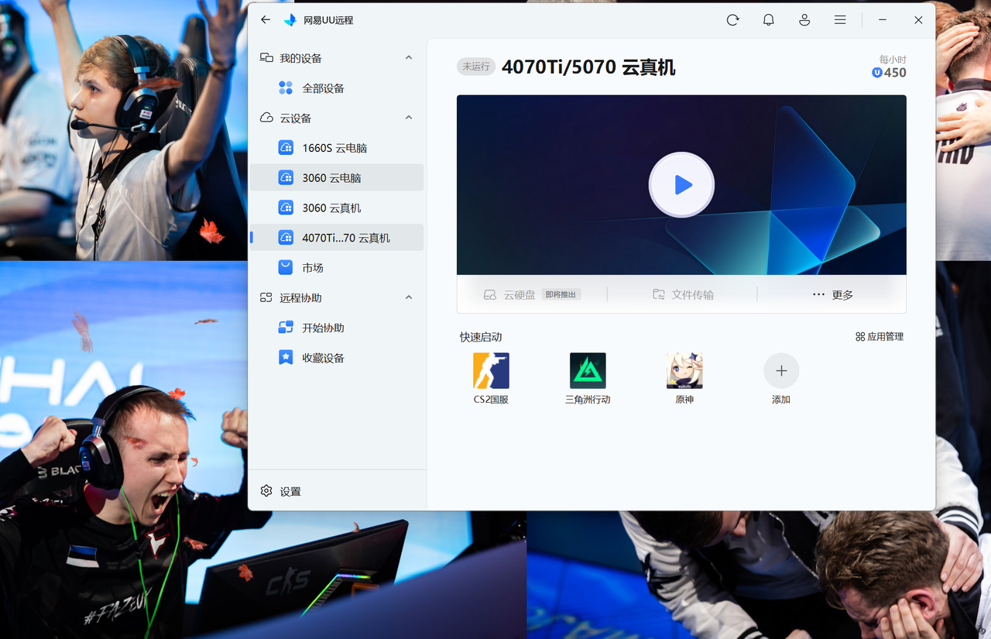The image size is (991, 639).
Task: Select 1660S 云电脑 device
Action: coord(337,148)
